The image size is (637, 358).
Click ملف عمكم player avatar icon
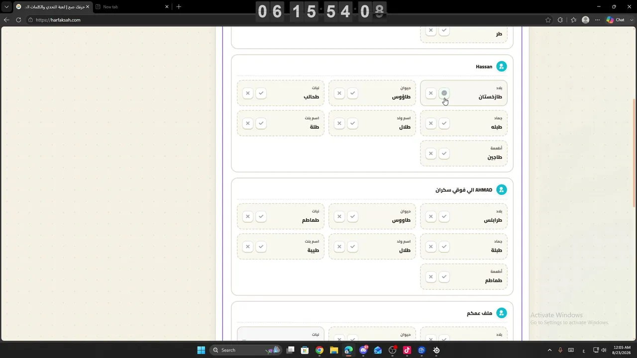pyautogui.click(x=502, y=313)
